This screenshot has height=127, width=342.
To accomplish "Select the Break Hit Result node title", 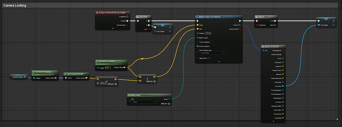I will coord(272,46).
